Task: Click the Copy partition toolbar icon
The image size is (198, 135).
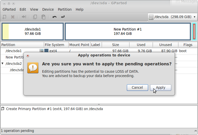Action: (35, 17)
